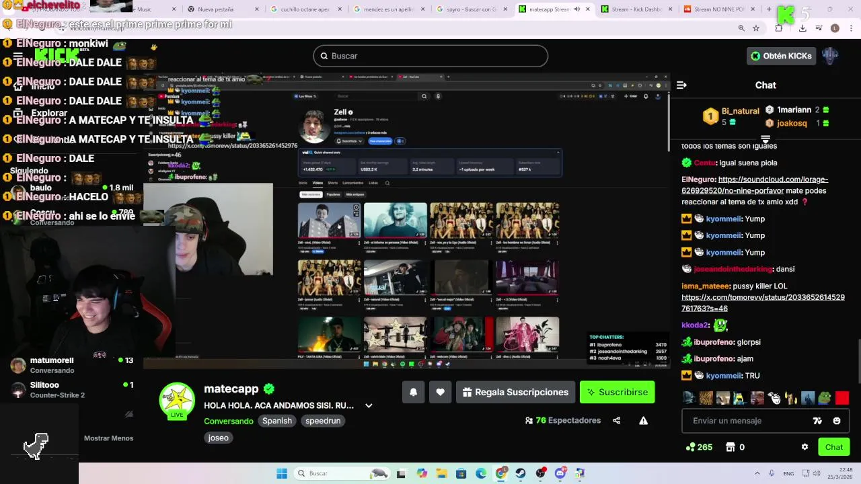
Task: Click Regala Suscripciones button
Action: pos(515,392)
